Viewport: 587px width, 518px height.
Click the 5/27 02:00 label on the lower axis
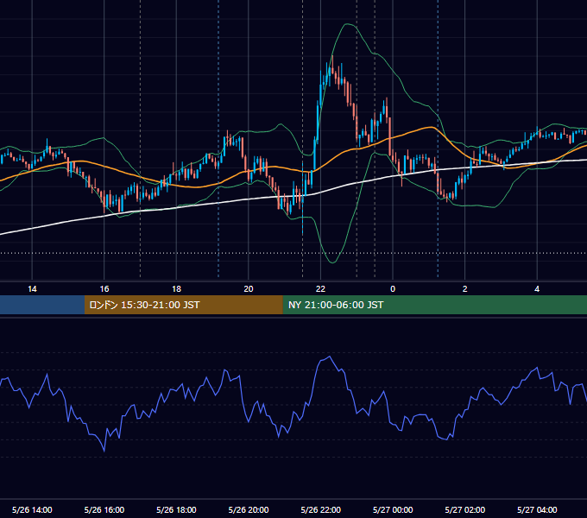[x=465, y=509]
